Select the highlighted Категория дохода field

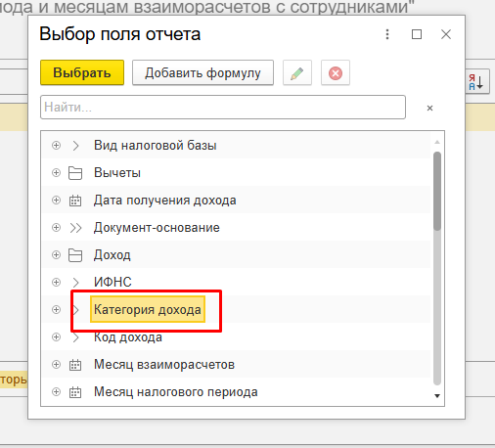148,309
